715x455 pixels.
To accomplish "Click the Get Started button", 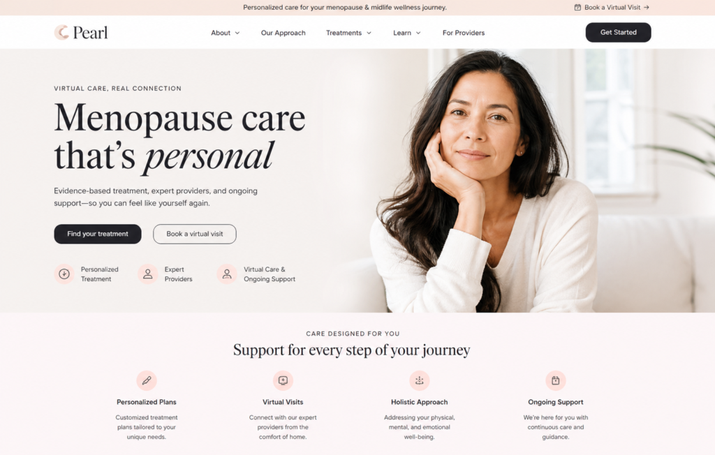I will pyautogui.click(x=619, y=32).
